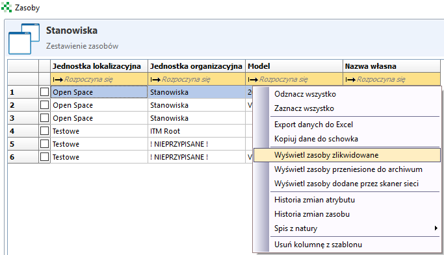Select row number 1 header

coord(23,92)
